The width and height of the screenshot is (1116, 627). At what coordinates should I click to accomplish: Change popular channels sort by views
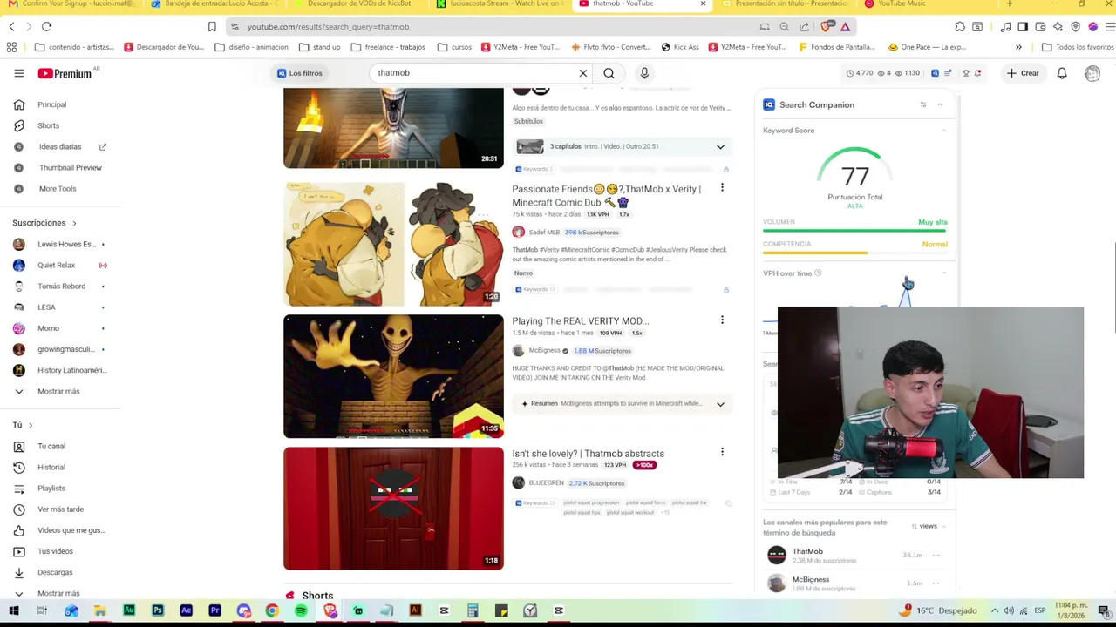(924, 526)
